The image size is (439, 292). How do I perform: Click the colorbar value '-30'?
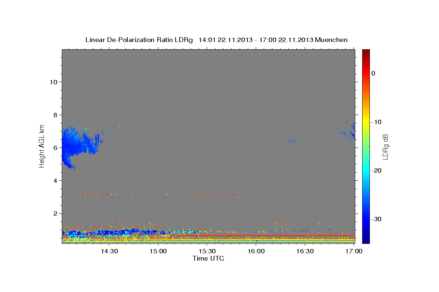(377, 219)
